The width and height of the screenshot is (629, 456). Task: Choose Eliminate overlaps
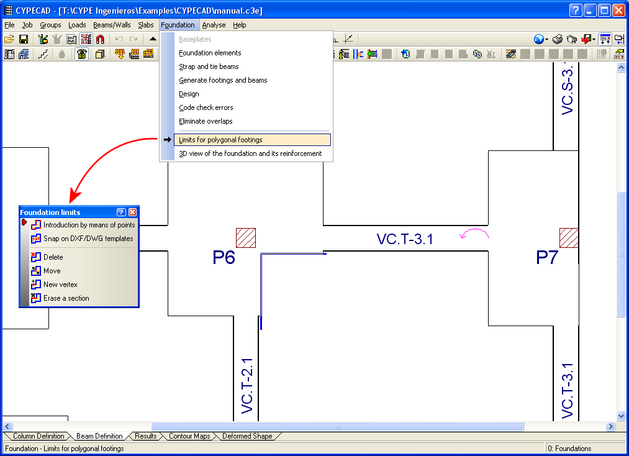[x=252, y=121]
